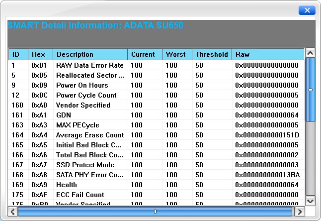Select the MAX PECycle row

157,125
